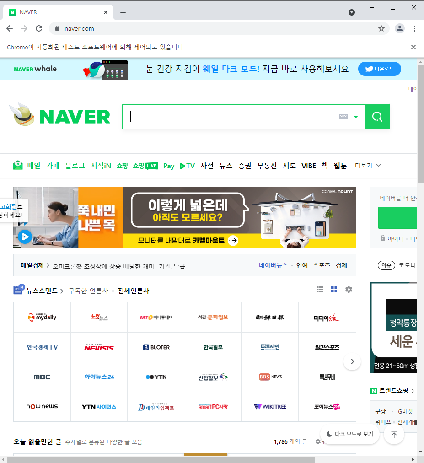Open the 조이뉴스24 press tile
The image size is (424, 463).
(x=327, y=407)
